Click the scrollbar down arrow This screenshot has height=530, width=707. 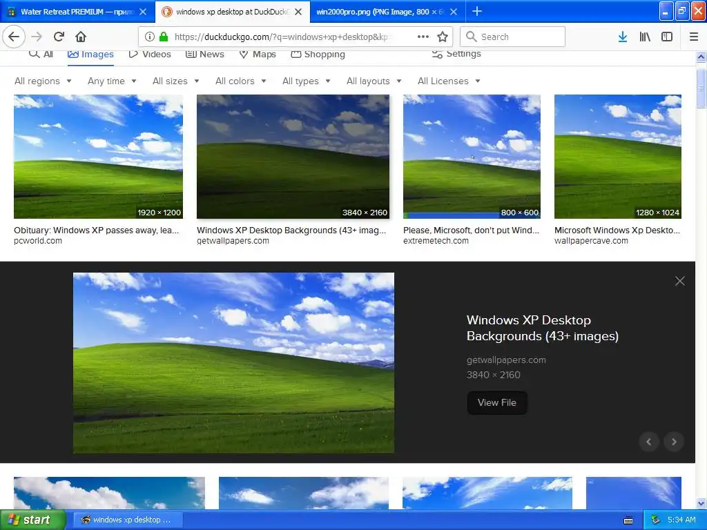tap(701, 503)
